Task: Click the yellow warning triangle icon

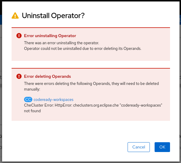Action: click(15, 15)
